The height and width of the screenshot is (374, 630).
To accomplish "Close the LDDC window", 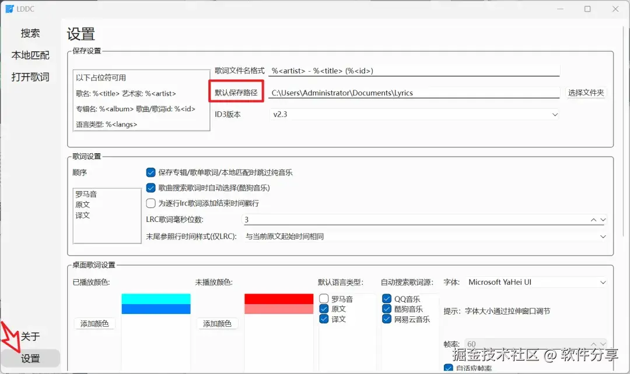I will 615,9.
